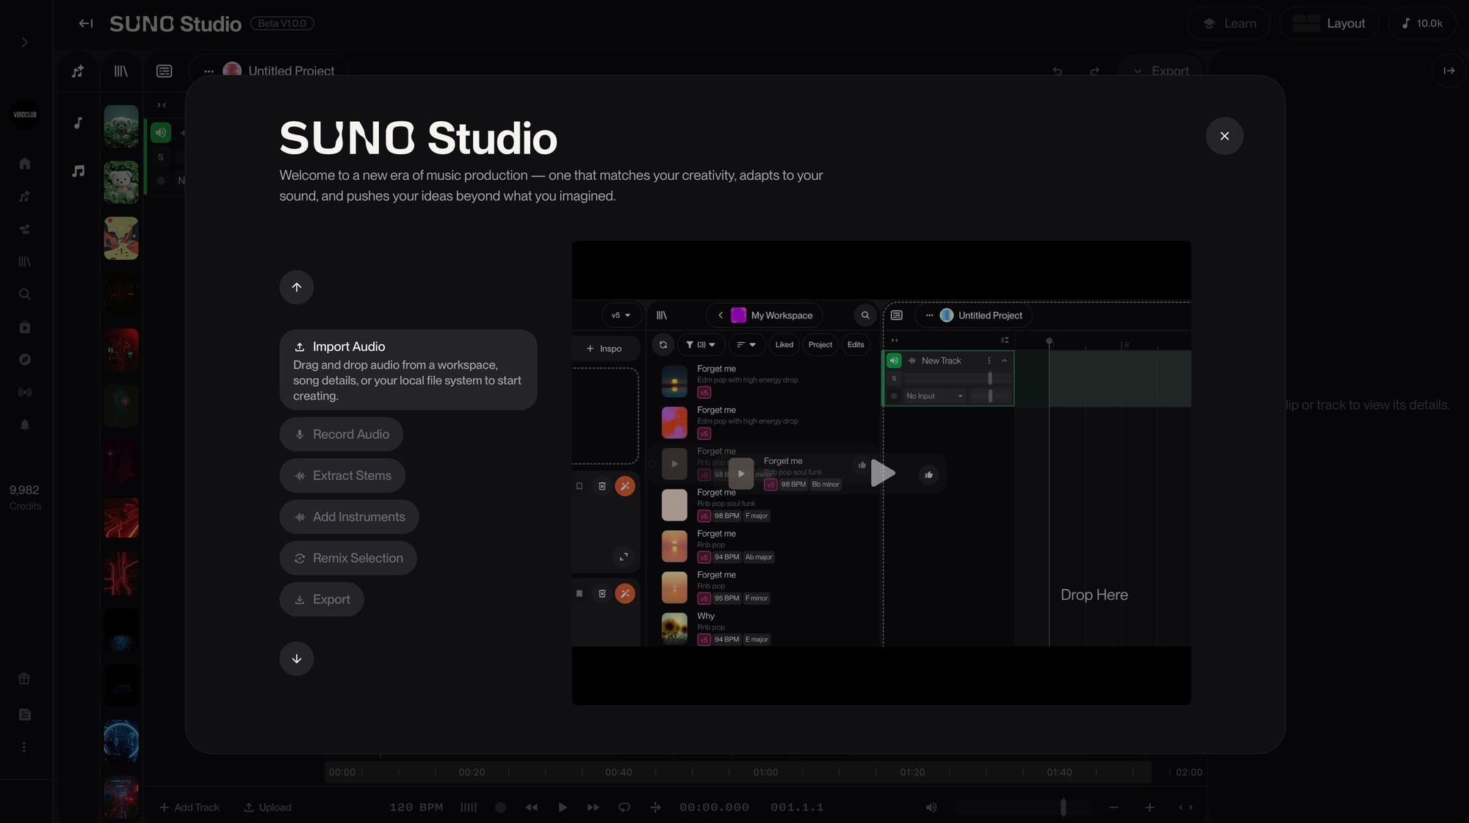Select Extract Stems in the welcome dialog
Image resolution: width=1469 pixels, height=823 pixels.
coord(342,475)
